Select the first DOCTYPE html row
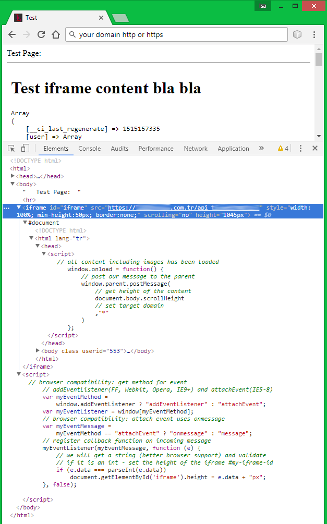This screenshot has height=524, width=327. tap(35, 161)
